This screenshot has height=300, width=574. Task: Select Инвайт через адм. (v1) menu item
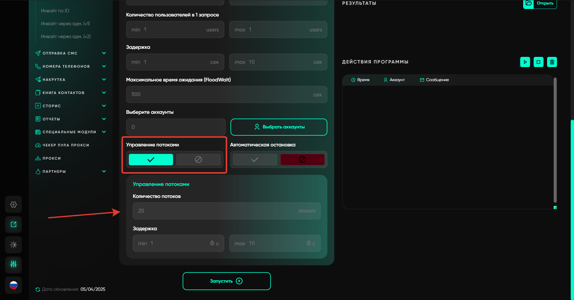65,24
